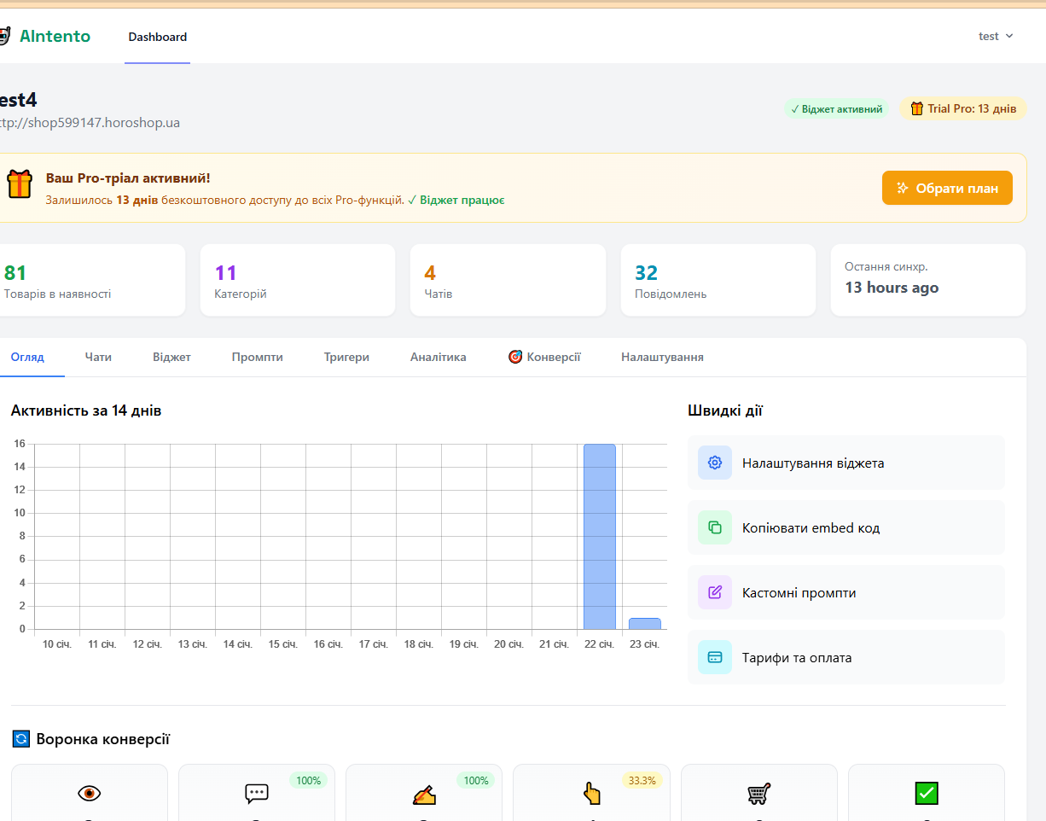The image size is (1046, 821).
Task: Click the copy embed code icon
Action: tap(715, 527)
